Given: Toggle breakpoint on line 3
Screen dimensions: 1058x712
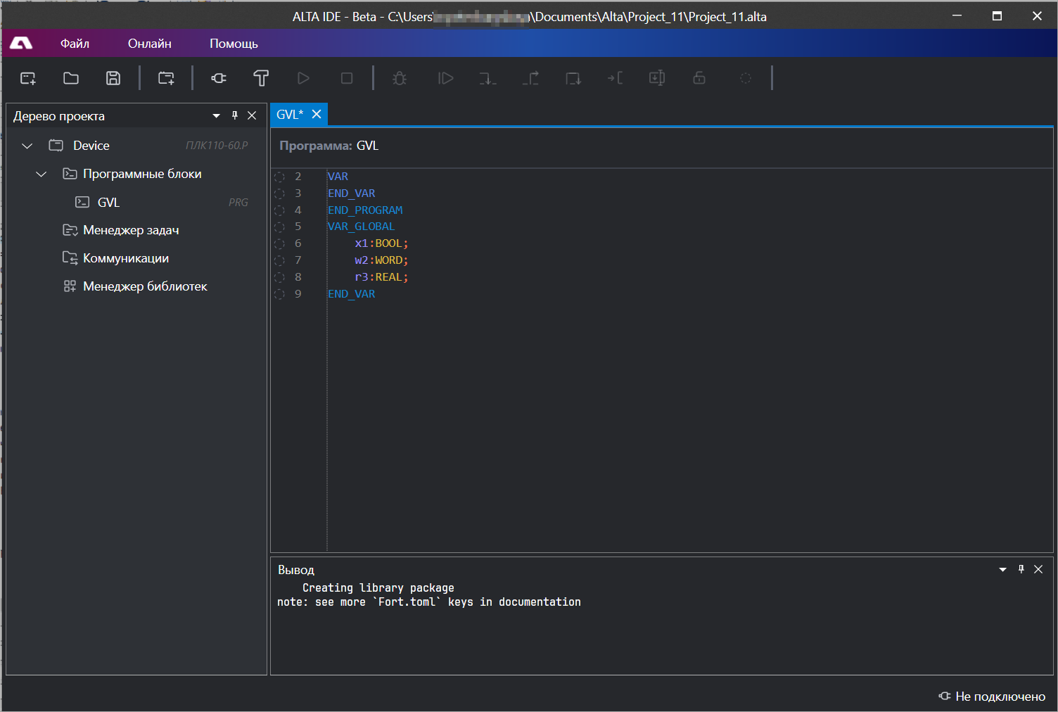Looking at the screenshot, I should 279,193.
